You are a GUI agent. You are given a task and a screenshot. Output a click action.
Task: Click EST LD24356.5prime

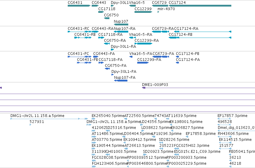[155, 122]
